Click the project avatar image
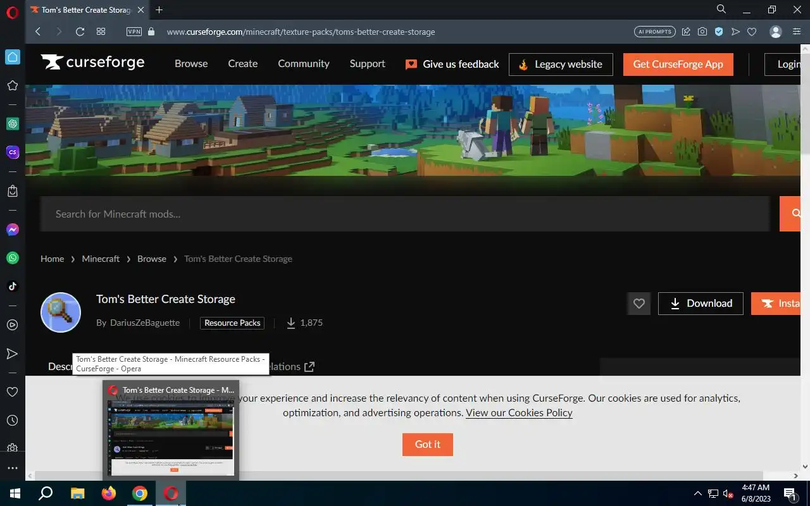The image size is (810, 506). point(61,312)
